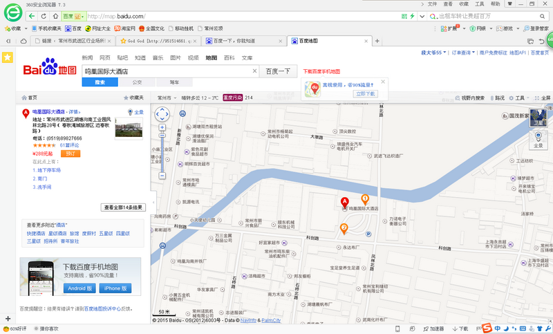Click the 五星级 hotel link
This screenshot has width=553, height=334.
pos(106,234)
